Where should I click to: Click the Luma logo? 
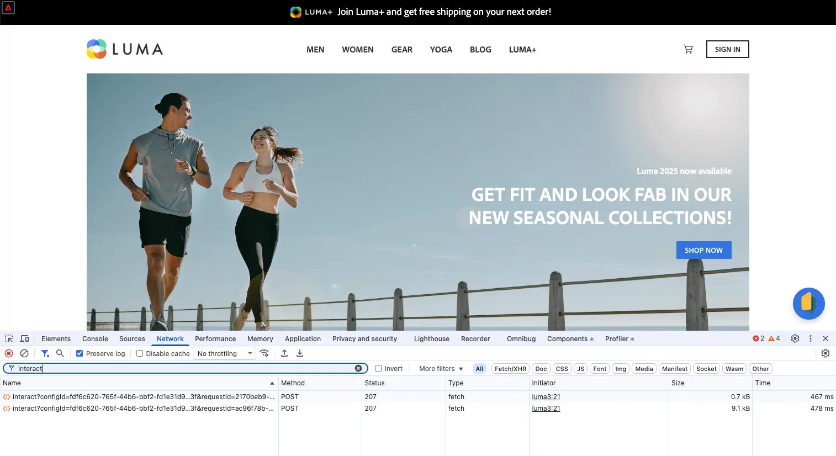[125, 49]
